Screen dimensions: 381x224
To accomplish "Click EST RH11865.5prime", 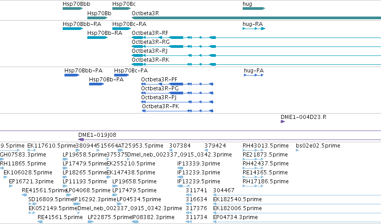I will pos(23,164).
